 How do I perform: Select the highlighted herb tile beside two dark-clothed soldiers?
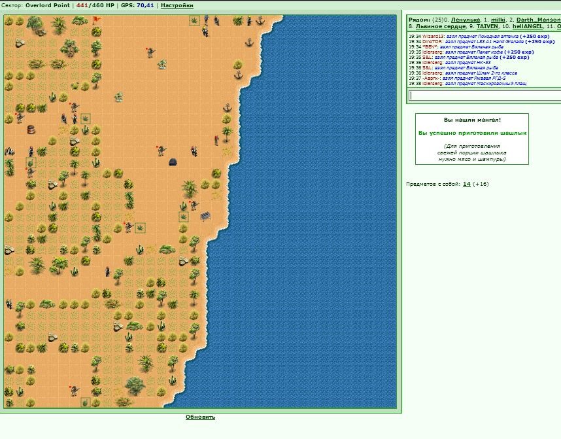85,118
